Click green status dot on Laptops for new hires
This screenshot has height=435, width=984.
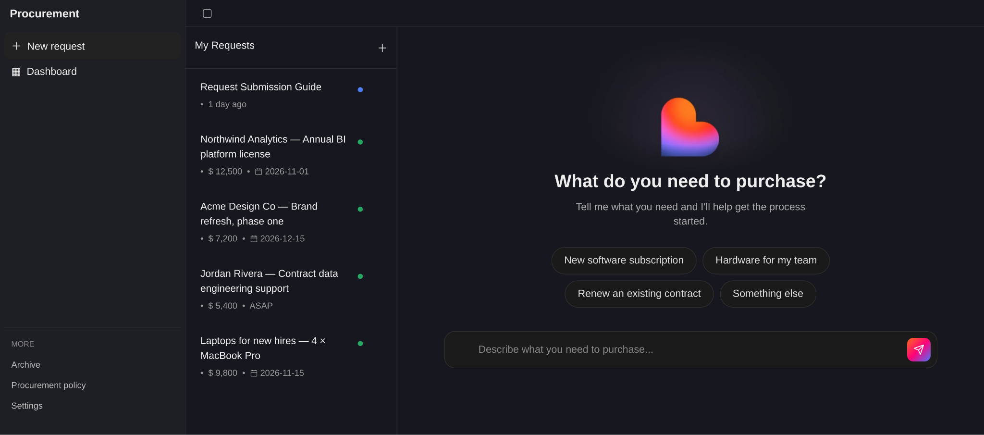pos(360,343)
